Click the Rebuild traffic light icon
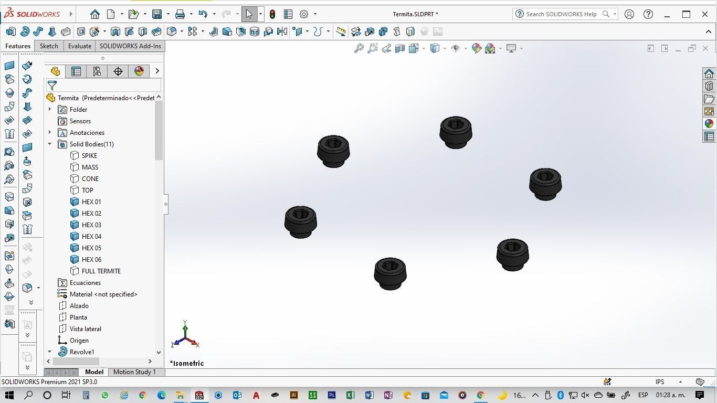The height and width of the screenshot is (403, 717). pos(272,14)
